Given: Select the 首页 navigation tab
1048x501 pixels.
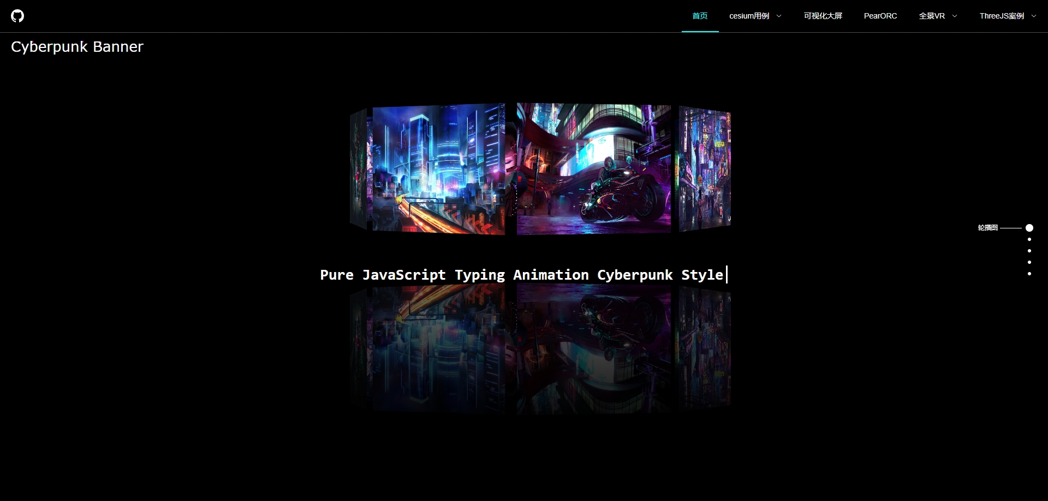Looking at the screenshot, I should (700, 16).
